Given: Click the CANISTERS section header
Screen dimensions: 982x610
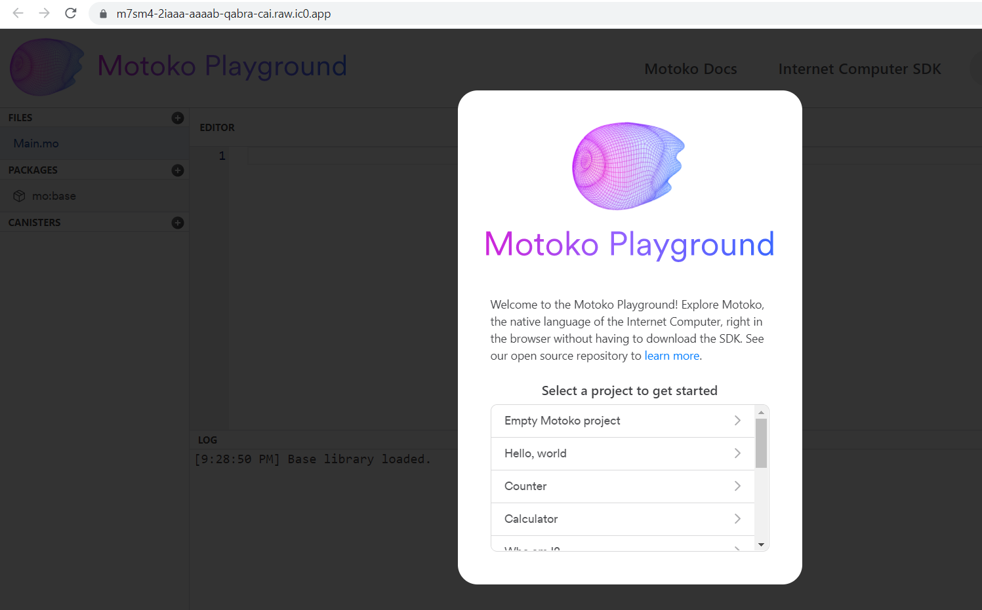Looking at the screenshot, I should click(34, 223).
